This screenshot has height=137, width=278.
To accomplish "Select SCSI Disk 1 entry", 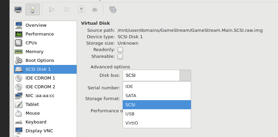I will point(45,69).
